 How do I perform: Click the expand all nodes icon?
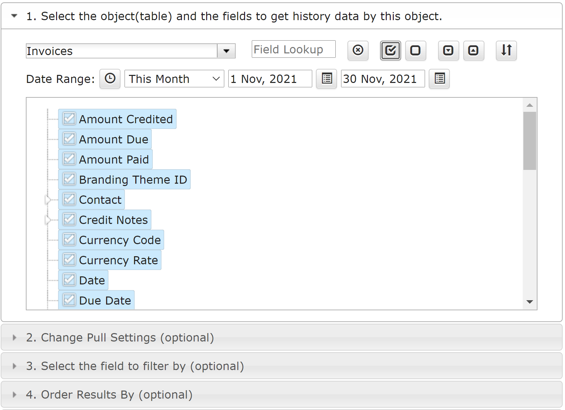click(x=448, y=50)
